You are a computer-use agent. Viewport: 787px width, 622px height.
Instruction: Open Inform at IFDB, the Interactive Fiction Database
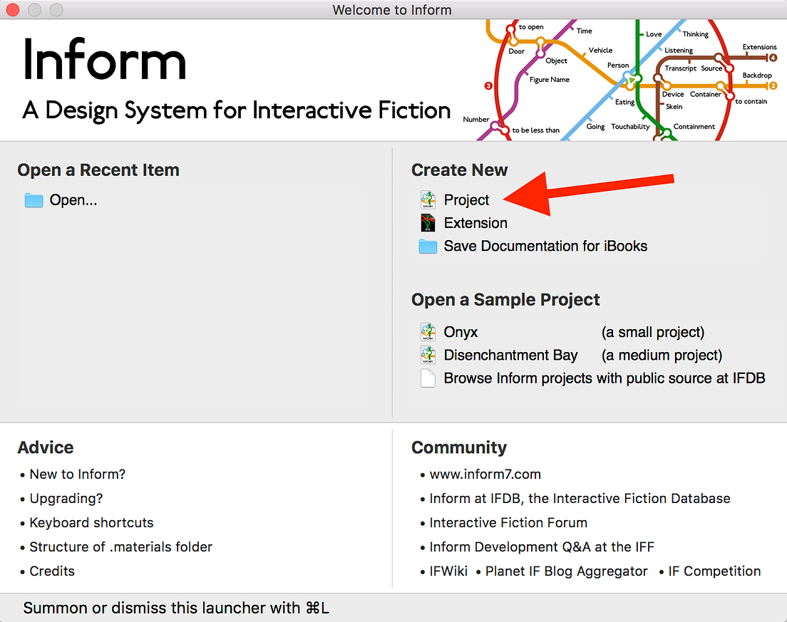578,498
